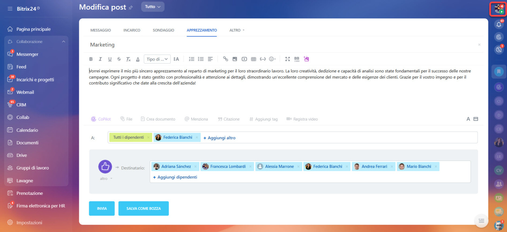This screenshot has height=232, width=507.
Task: Click the bulleted list icon
Action: (x=201, y=59)
